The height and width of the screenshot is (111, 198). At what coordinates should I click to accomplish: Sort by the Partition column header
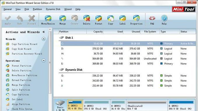73,32
